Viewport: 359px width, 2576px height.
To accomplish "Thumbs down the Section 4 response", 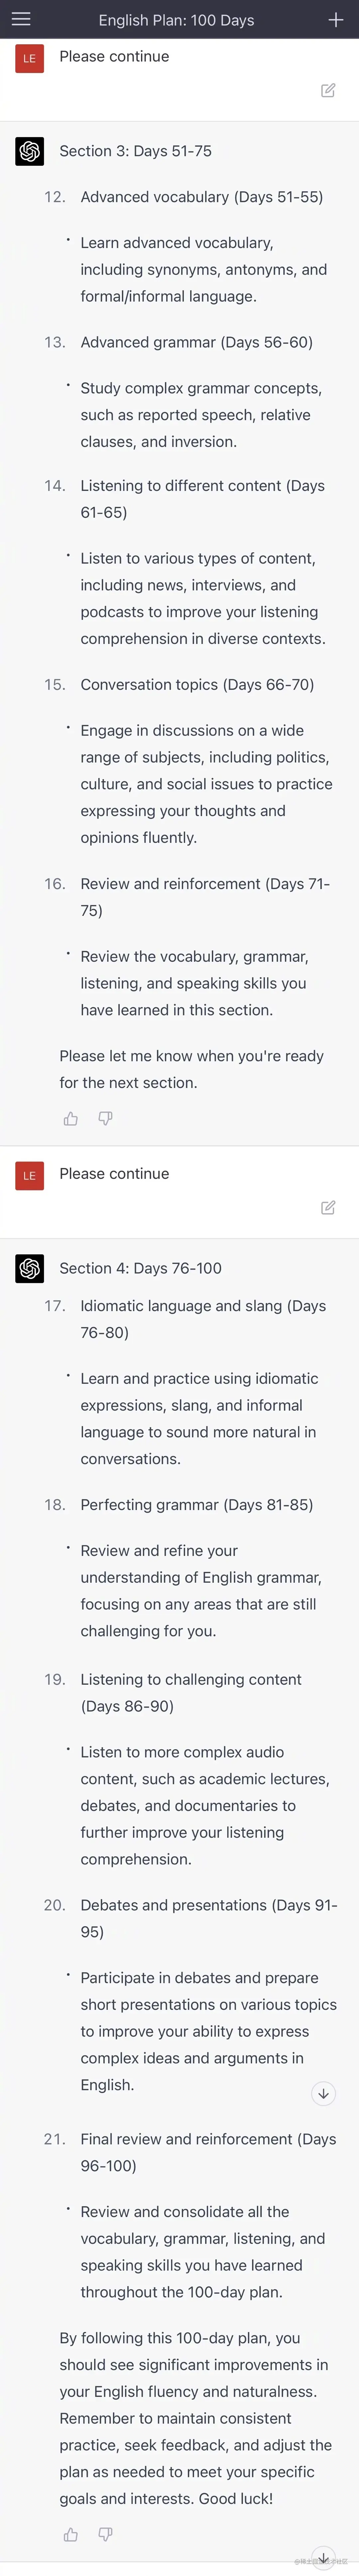I will tap(105, 2534).
